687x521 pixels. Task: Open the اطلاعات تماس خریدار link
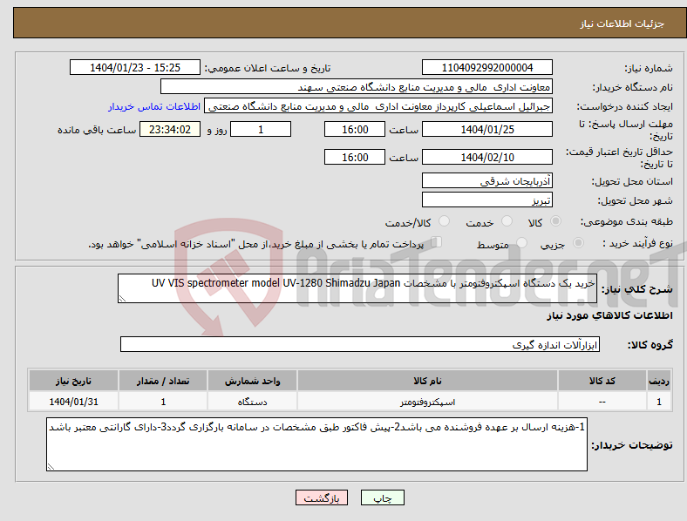(154, 106)
